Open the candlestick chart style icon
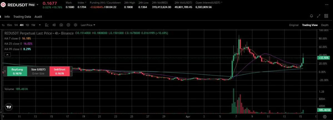 (x=54, y=25)
